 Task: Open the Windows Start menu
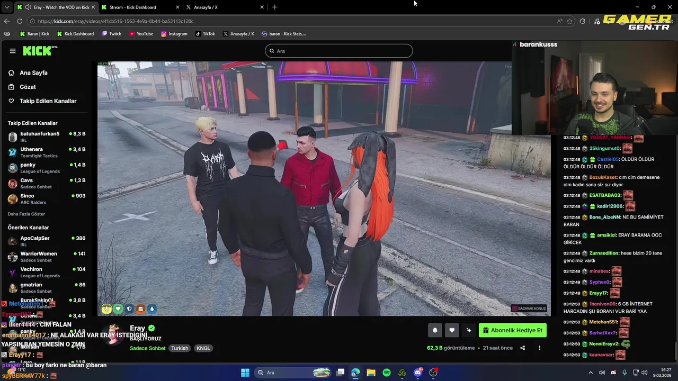coord(245,373)
